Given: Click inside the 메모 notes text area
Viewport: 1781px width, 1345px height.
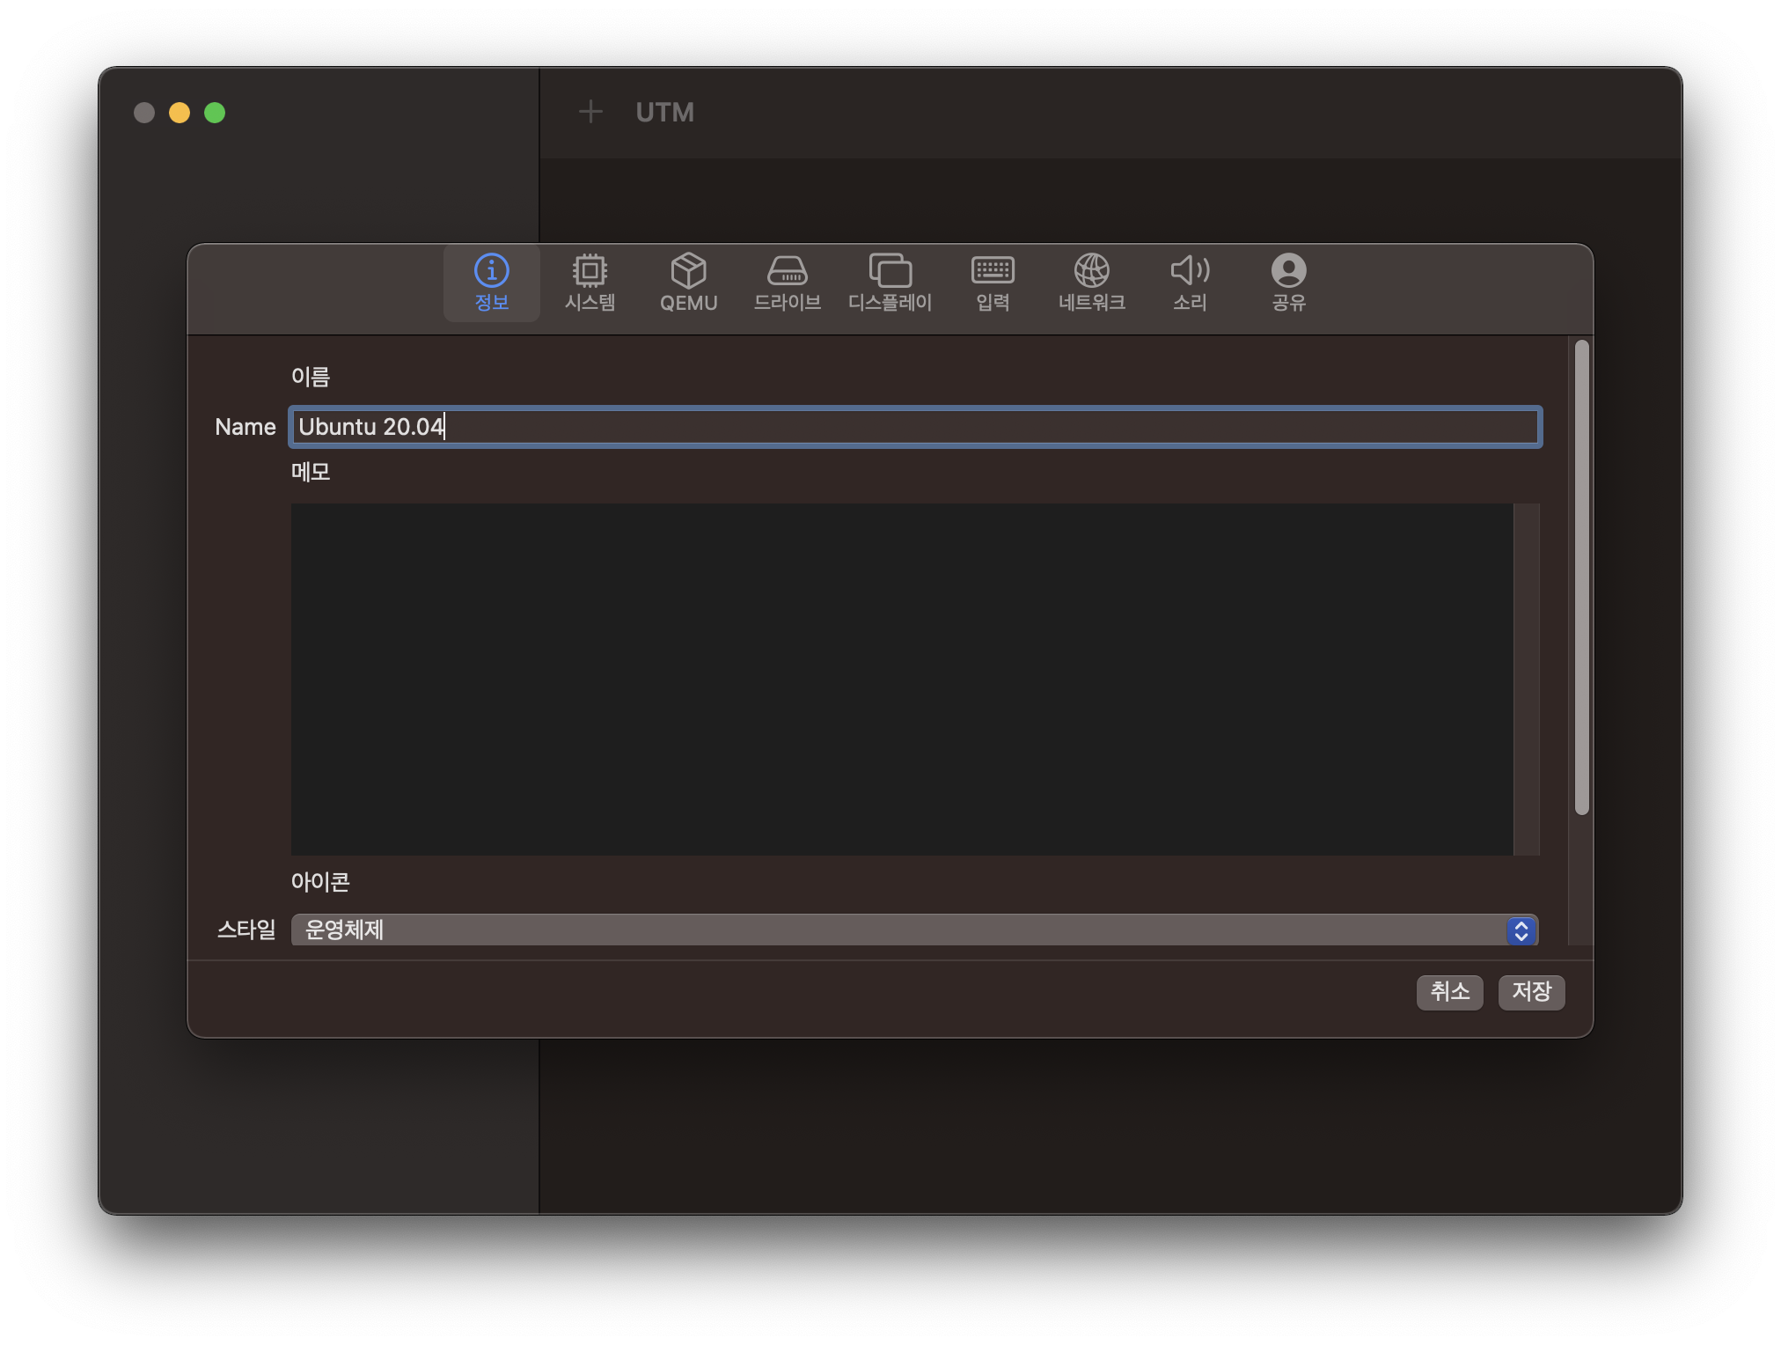Looking at the screenshot, I should click(x=902, y=679).
